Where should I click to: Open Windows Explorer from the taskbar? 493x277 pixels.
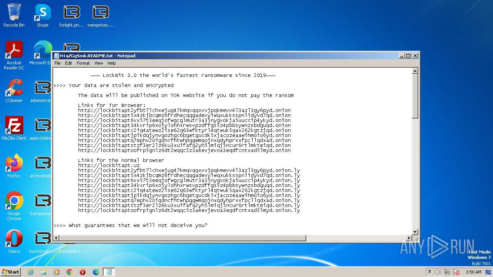44,272
